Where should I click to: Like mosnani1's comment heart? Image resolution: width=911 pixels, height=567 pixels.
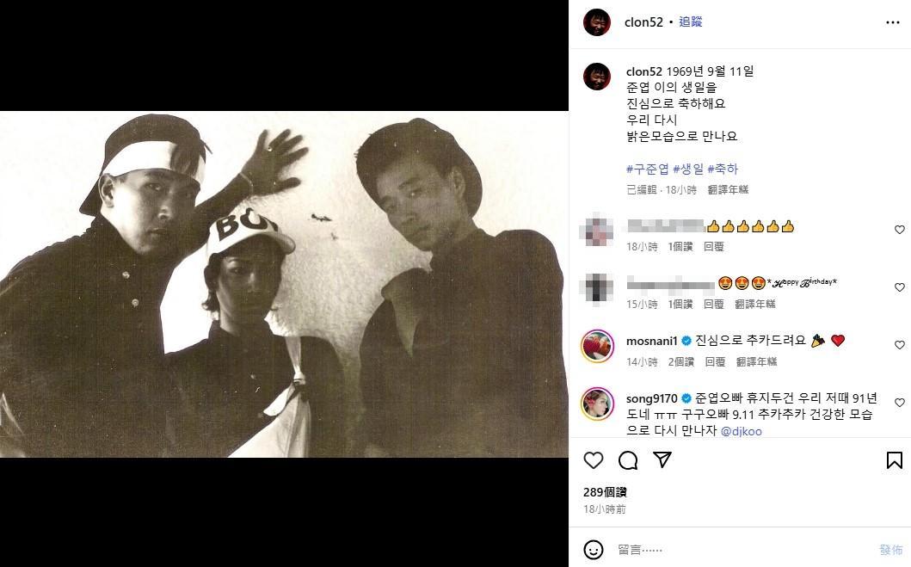[x=899, y=344]
